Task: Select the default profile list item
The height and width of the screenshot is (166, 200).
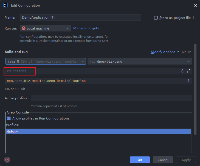Action: click(x=98, y=132)
